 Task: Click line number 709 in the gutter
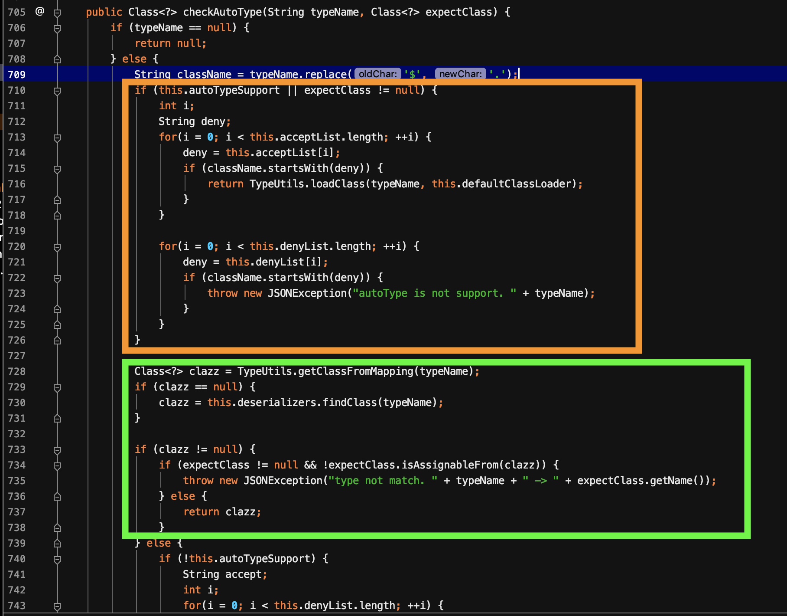tap(17, 75)
